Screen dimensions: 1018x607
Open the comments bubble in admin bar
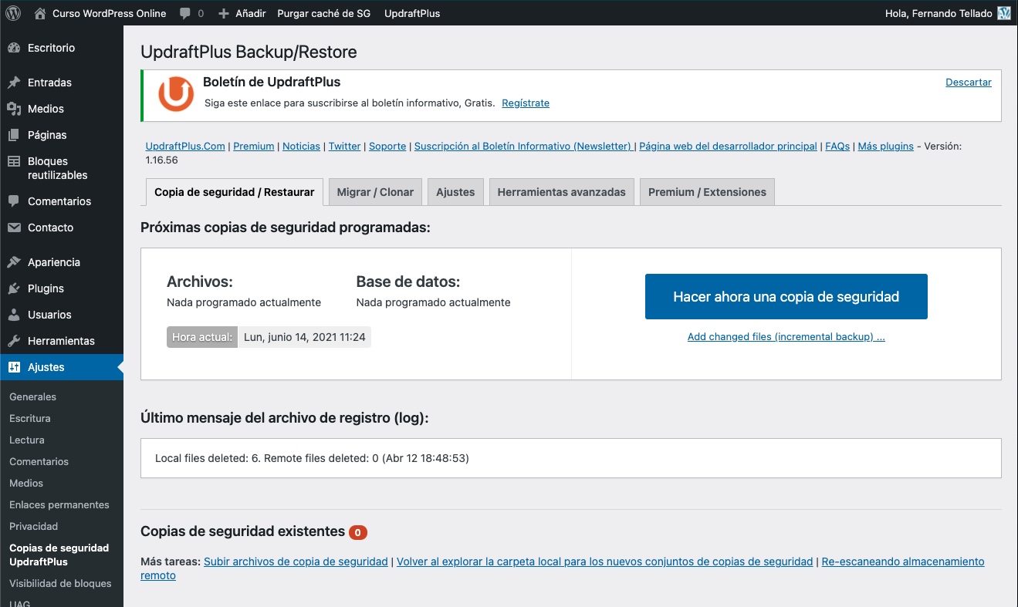click(185, 14)
